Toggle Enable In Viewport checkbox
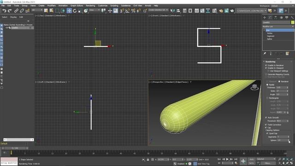This screenshot has height=166, width=295. point(266,68)
